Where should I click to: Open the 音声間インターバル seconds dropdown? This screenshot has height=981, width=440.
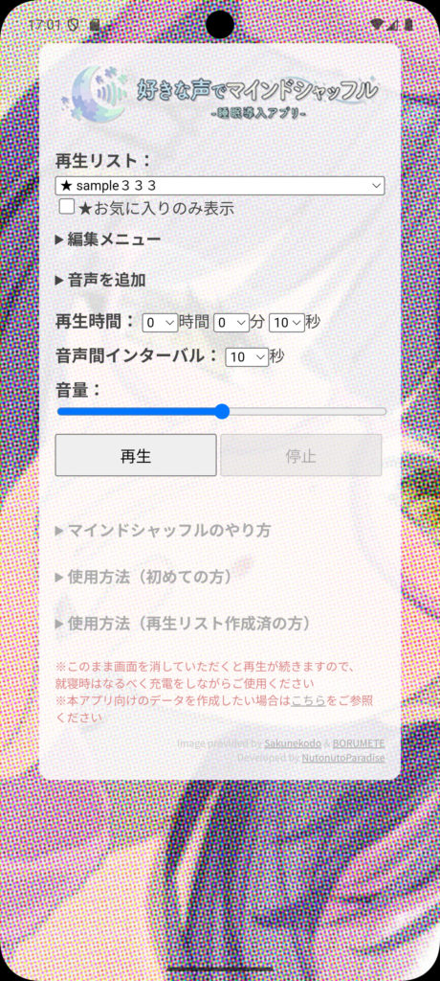click(x=247, y=357)
